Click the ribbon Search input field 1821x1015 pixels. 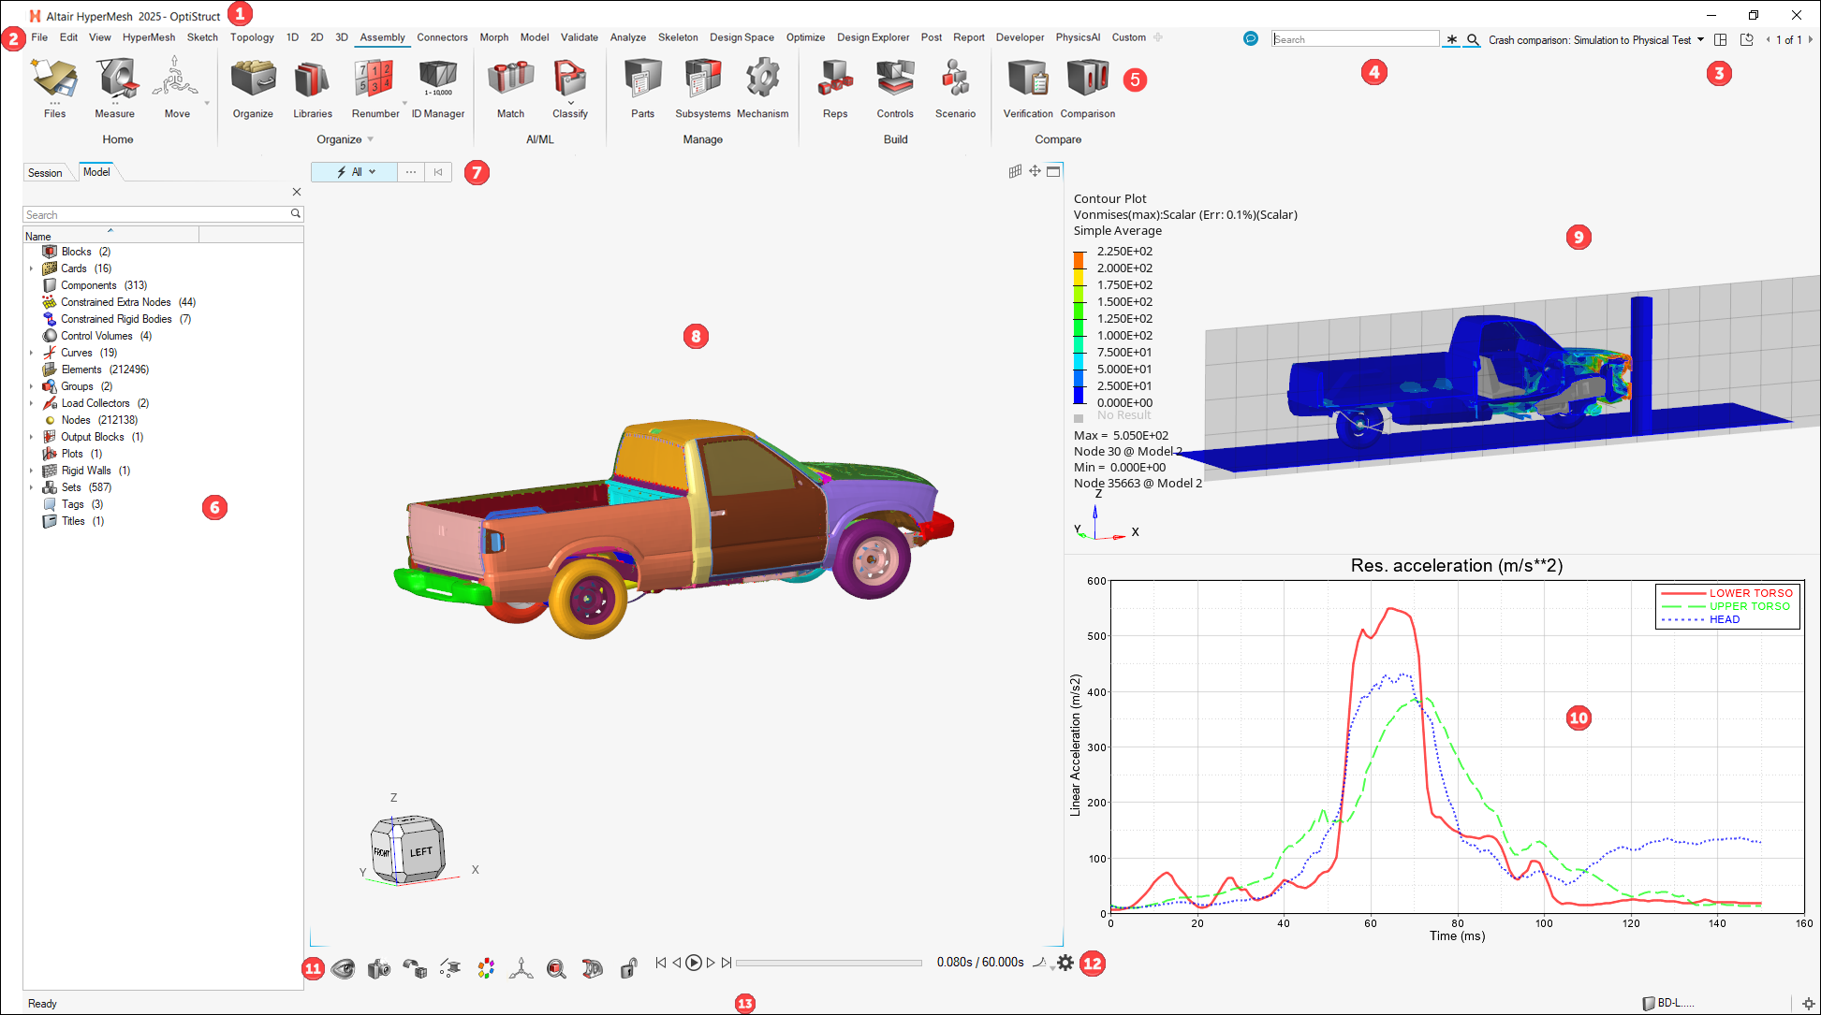[1355, 39]
